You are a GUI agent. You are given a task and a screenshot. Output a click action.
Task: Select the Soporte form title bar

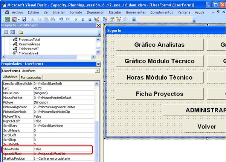(166, 30)
